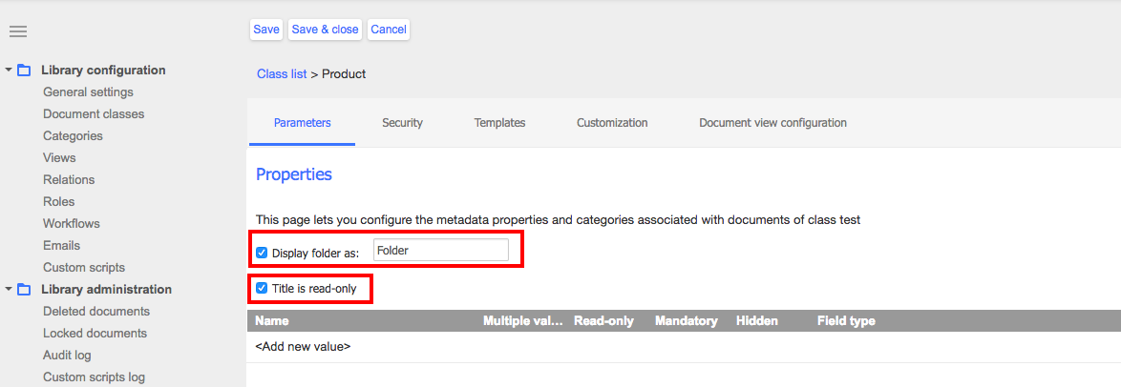Viewport: 1121px width, 387px height.
Task: Select Workflows in the sidebar
Action: (72, 223)
